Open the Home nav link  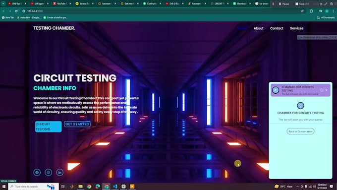[x=242, y=28]
